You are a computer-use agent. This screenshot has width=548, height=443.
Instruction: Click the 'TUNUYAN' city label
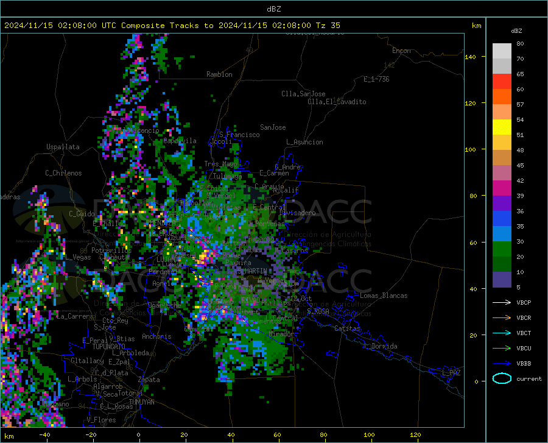(x=141, y=402)
